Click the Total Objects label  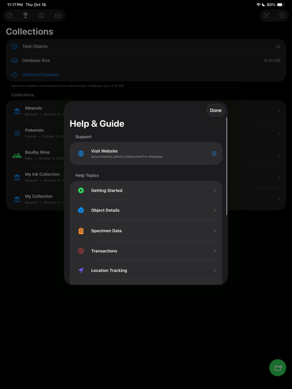click(35, 46)
